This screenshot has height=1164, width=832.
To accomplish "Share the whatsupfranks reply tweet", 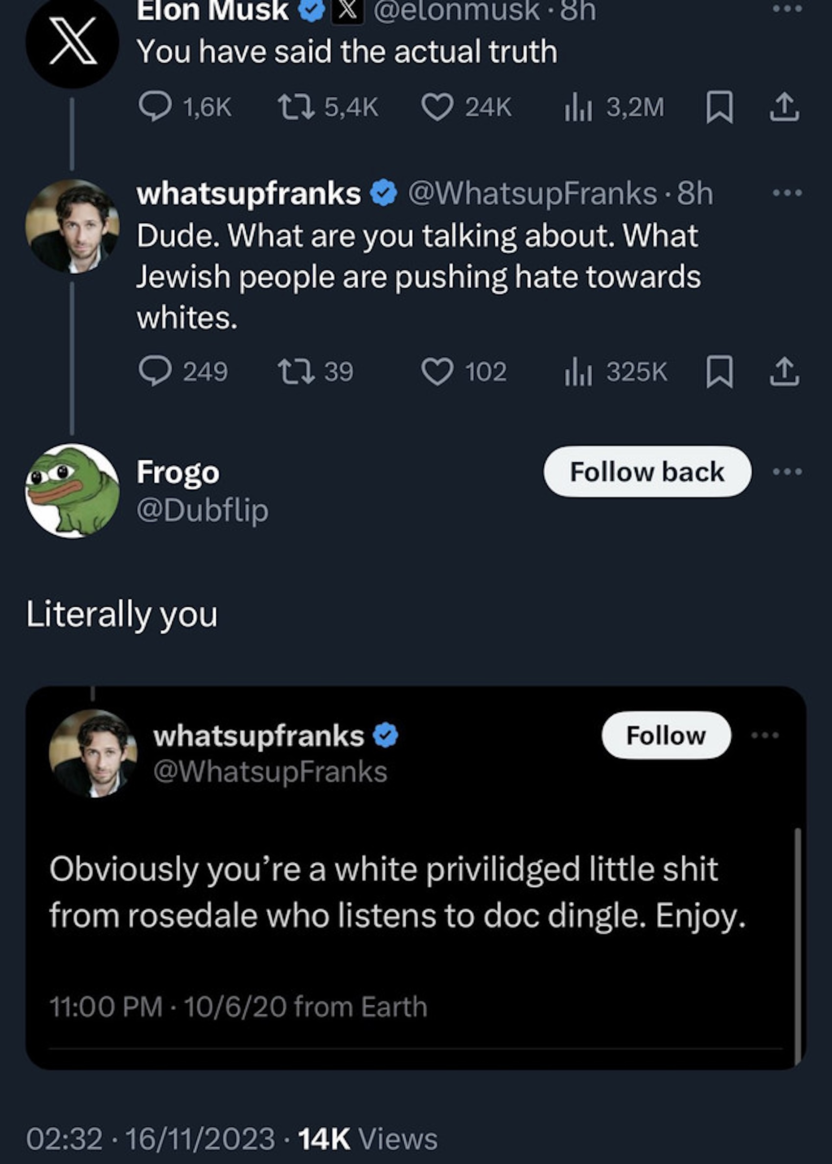I will [x=784, y=371].
